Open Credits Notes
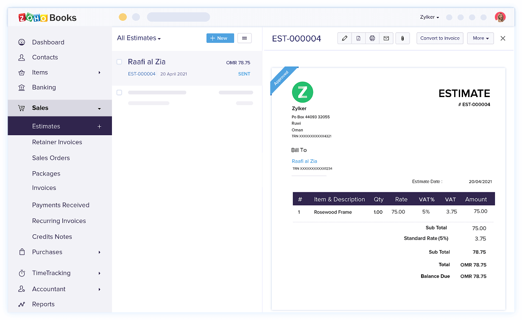 tap(52, 237)
